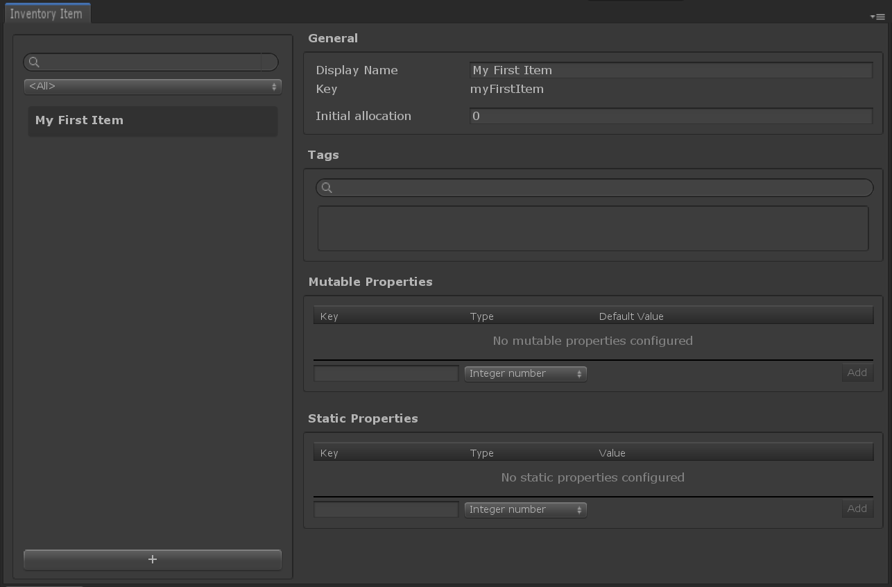Add a new inventory item with plus button
The width and height of the screenshot is (892, 587).
pyautogui.click(x=153, y=559)
